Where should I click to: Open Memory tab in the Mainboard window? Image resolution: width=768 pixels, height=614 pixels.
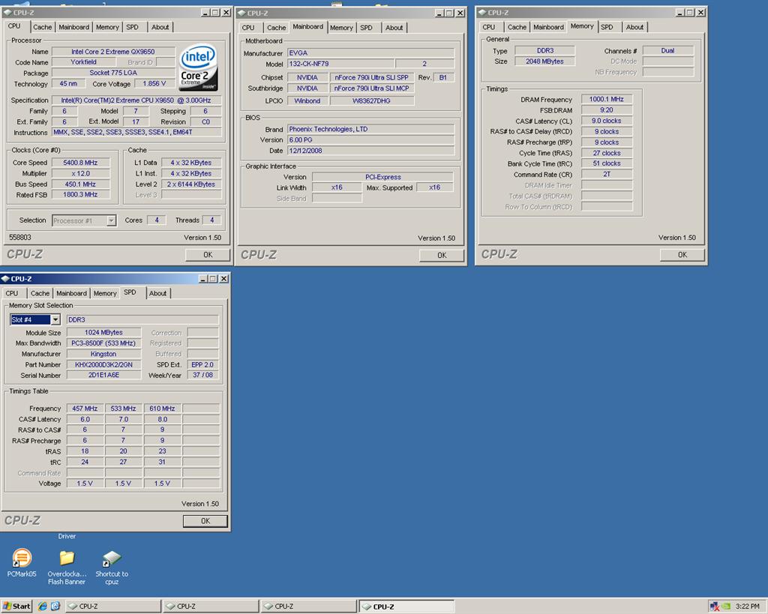coord(341,28)
